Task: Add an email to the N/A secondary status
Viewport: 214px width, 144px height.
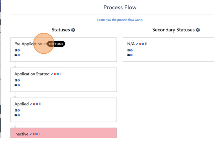Action: coord(131,55)
